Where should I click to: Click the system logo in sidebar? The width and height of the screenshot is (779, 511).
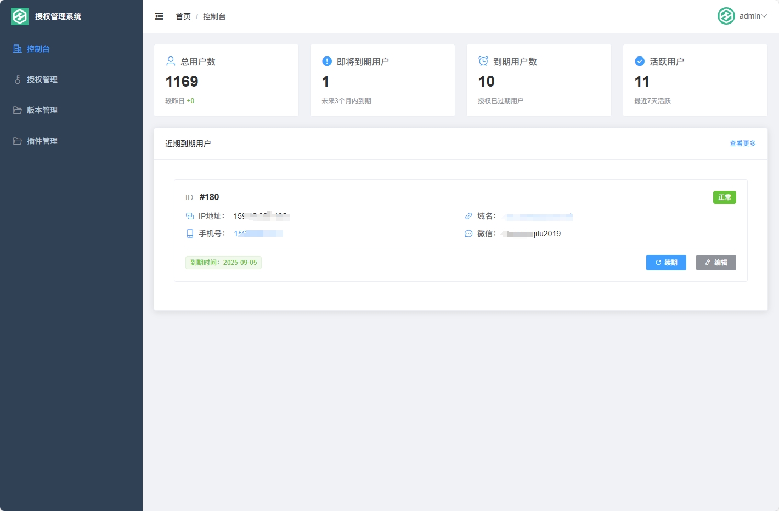coord(20,16)
